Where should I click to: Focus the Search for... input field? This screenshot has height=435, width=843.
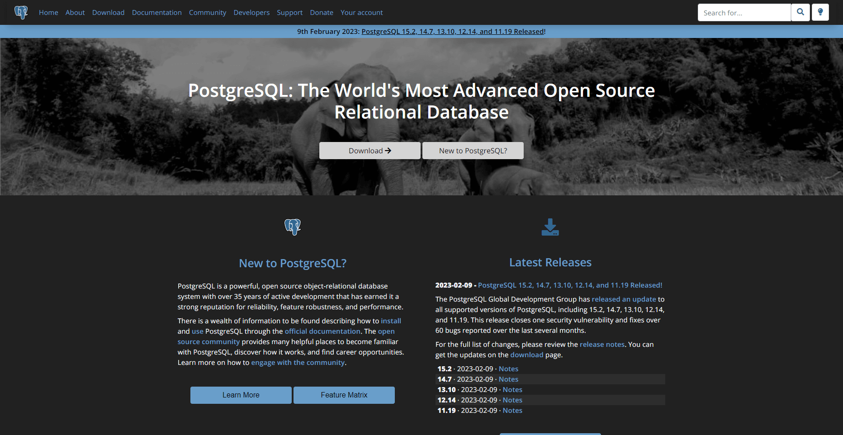click(x=744, y=13)
